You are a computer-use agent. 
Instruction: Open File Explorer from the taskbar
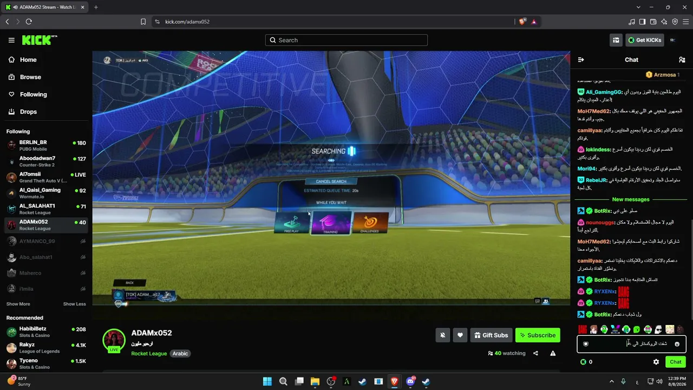tap(315, 381)
